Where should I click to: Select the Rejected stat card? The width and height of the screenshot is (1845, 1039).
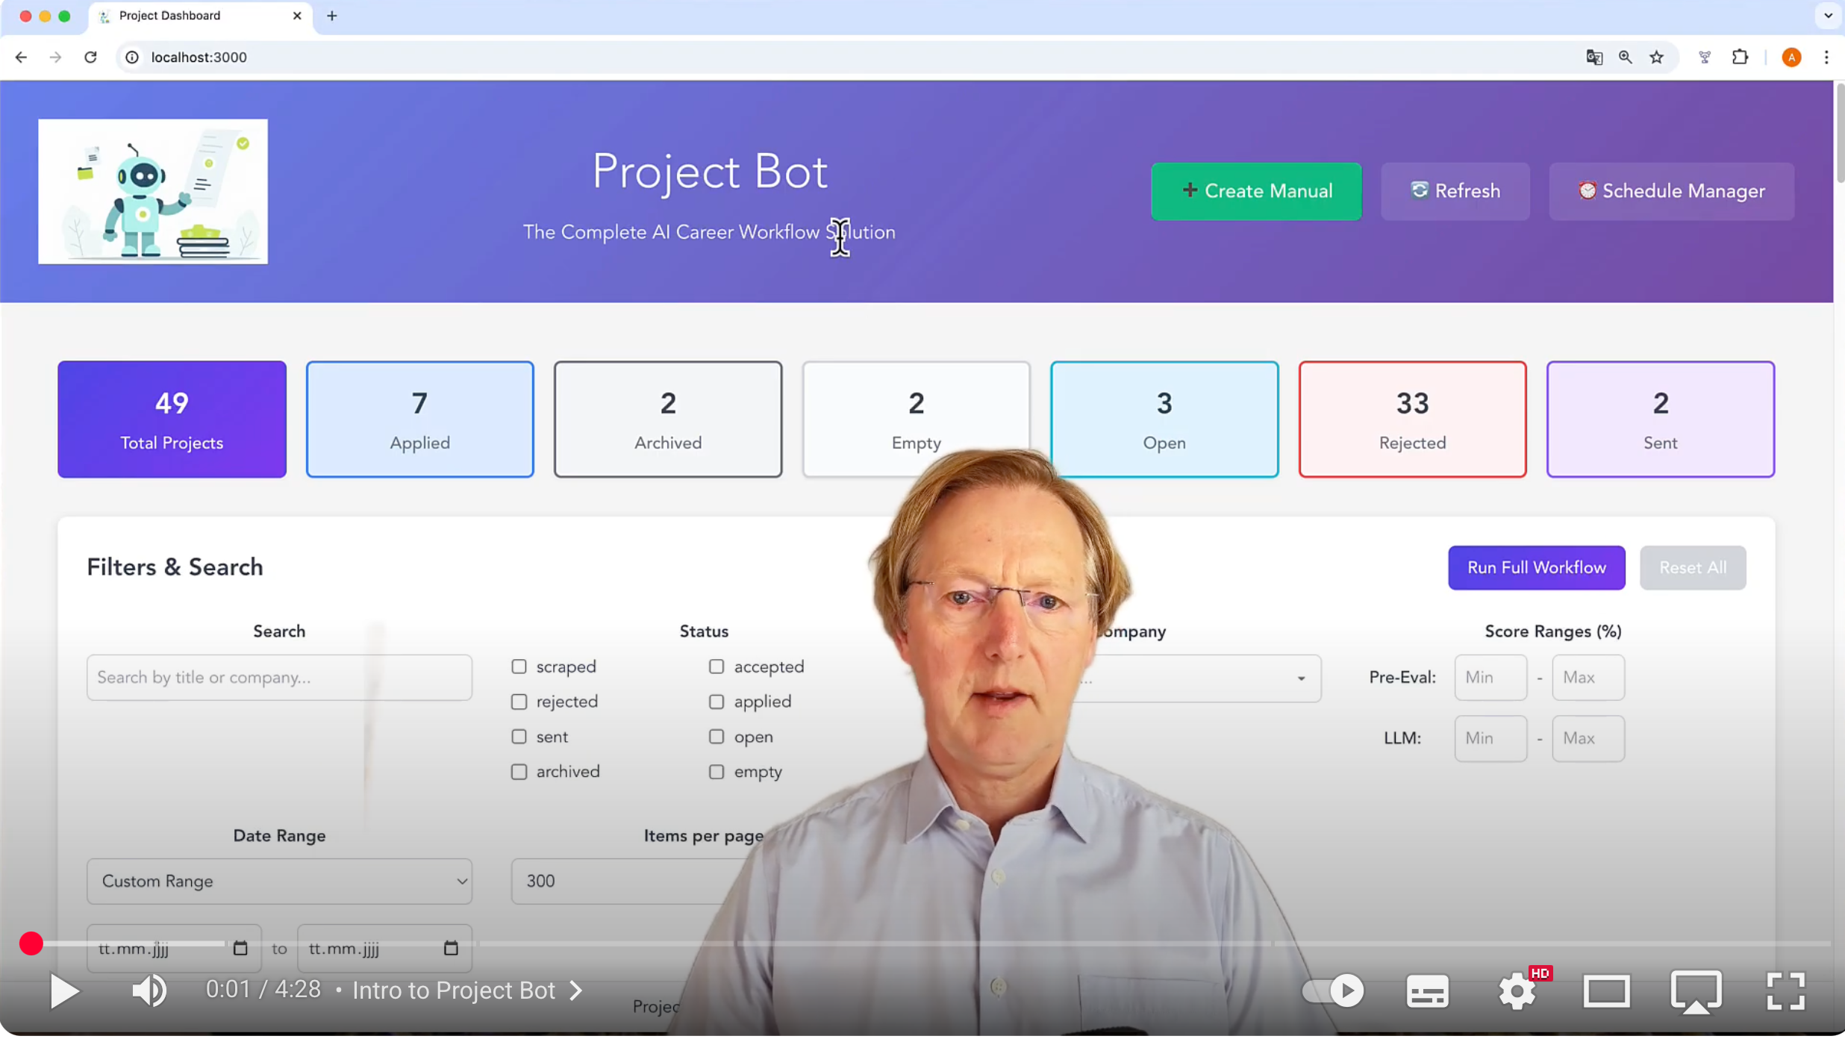coord(1412,419)
